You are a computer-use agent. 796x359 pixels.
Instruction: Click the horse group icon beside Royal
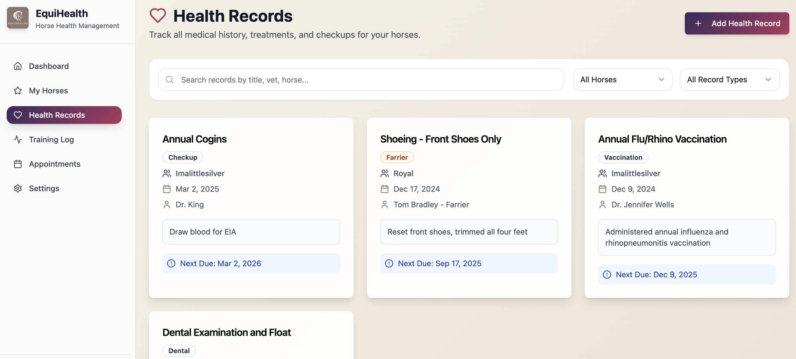pyautogui.click(x=385, y=173)
